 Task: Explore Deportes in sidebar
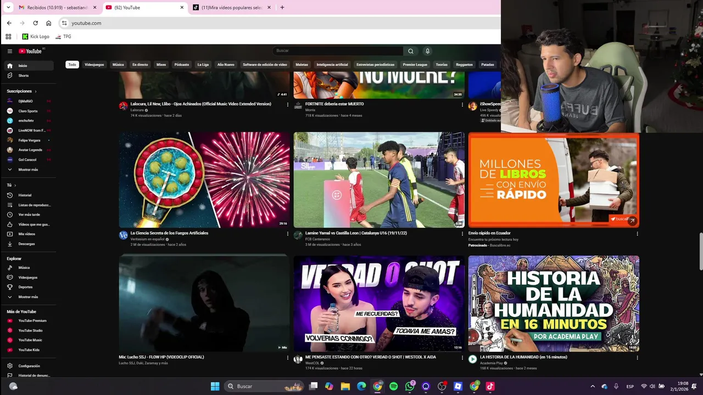tap(27, 287)
